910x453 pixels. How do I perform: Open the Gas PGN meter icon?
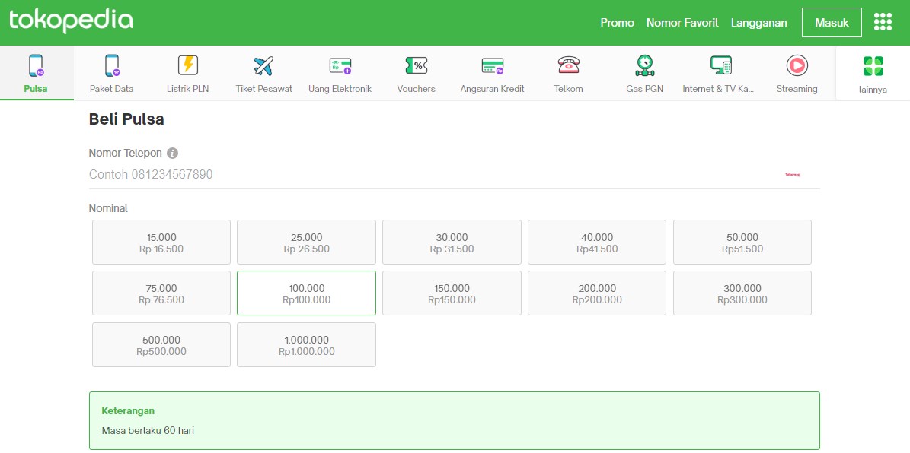tap(644, 65)
